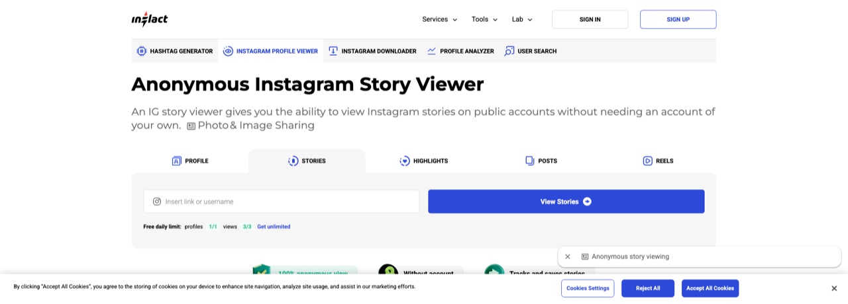The height and width of the screenshot is (304, 848).
Task: Open the Tools dropdown menu
Action: pos(484,19)
